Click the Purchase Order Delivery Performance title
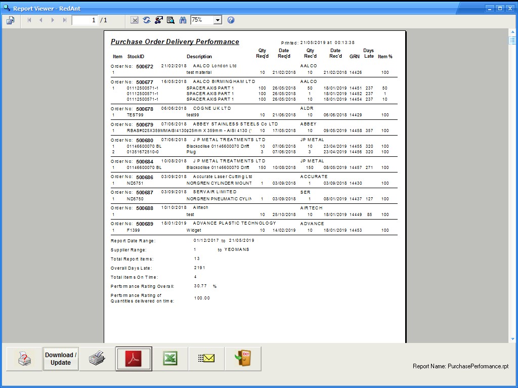 click(x=175, y=42)
